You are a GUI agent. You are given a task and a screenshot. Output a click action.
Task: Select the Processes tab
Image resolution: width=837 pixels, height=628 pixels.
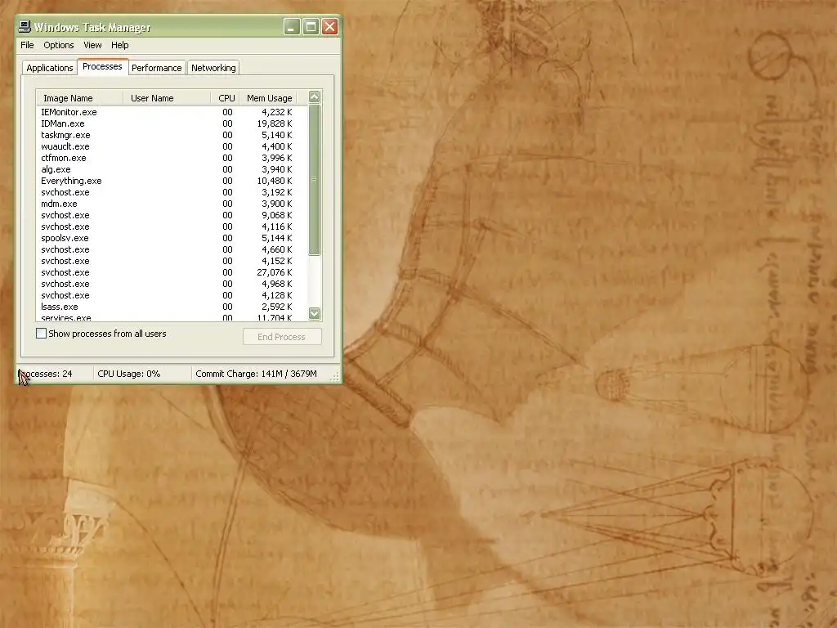tap(102, 66)
